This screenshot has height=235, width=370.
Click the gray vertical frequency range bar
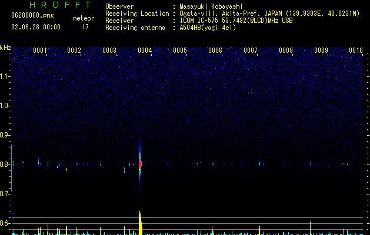point(12,168)
